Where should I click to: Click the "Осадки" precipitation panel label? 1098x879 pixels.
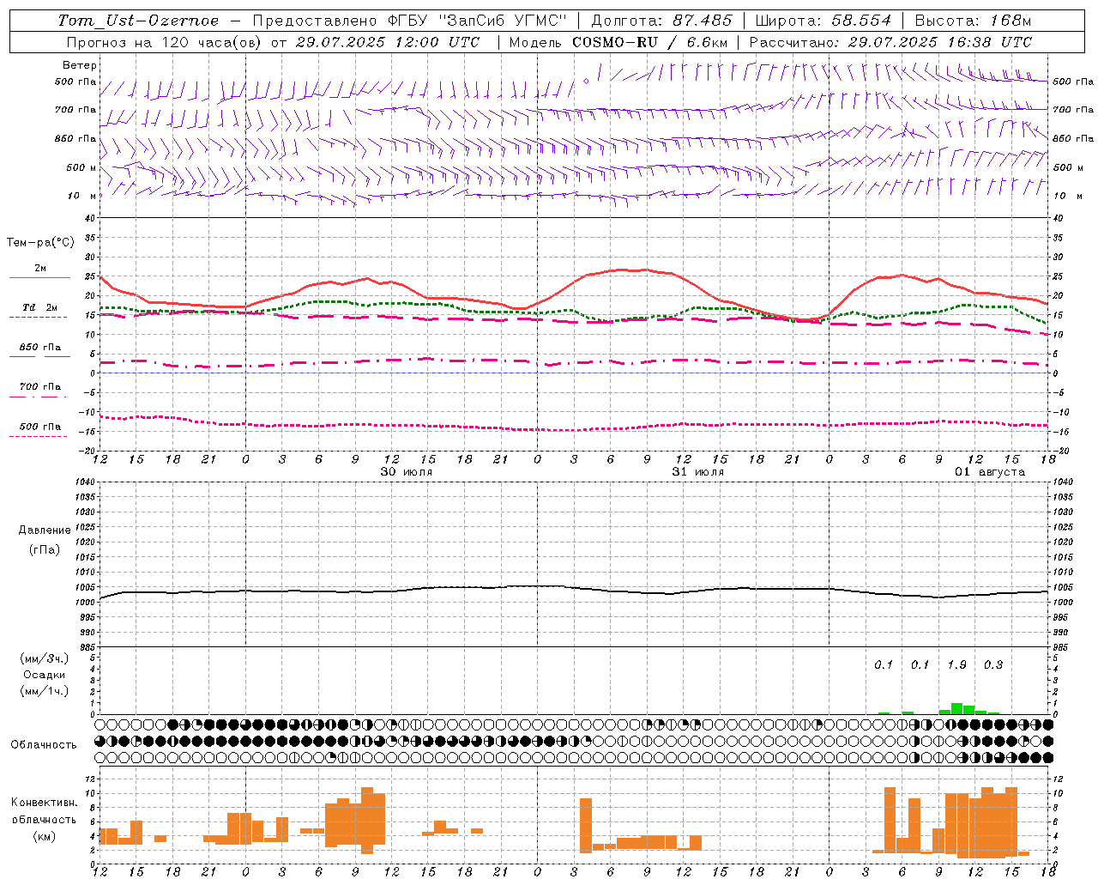point(45,675)
